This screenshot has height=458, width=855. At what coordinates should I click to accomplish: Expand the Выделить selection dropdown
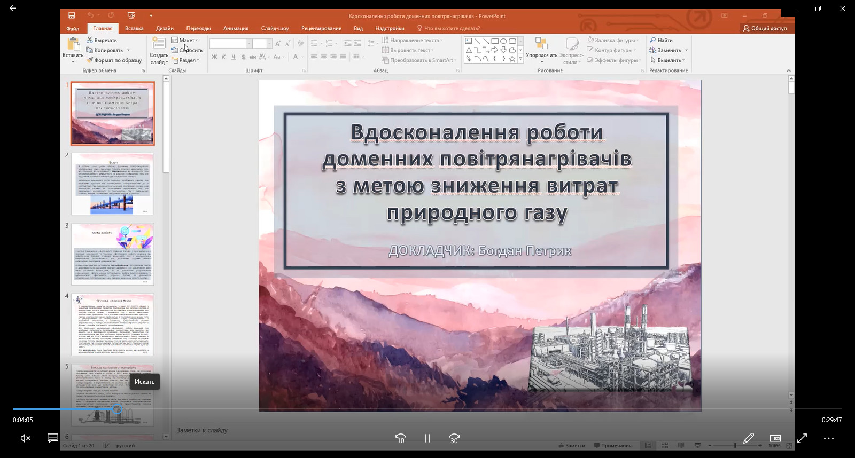coord(669,60)
